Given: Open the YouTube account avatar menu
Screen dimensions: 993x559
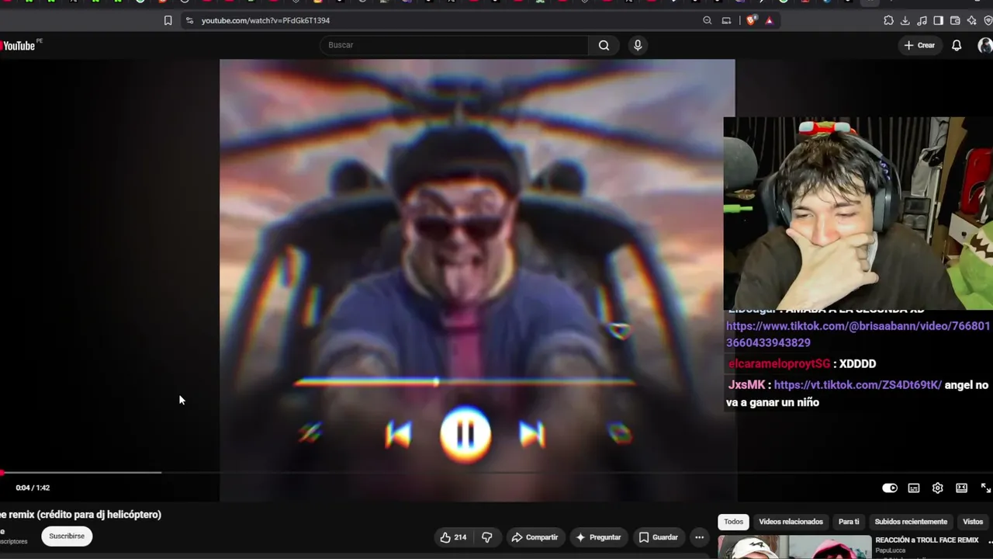Looking at the screenshot, I should 985,45.
